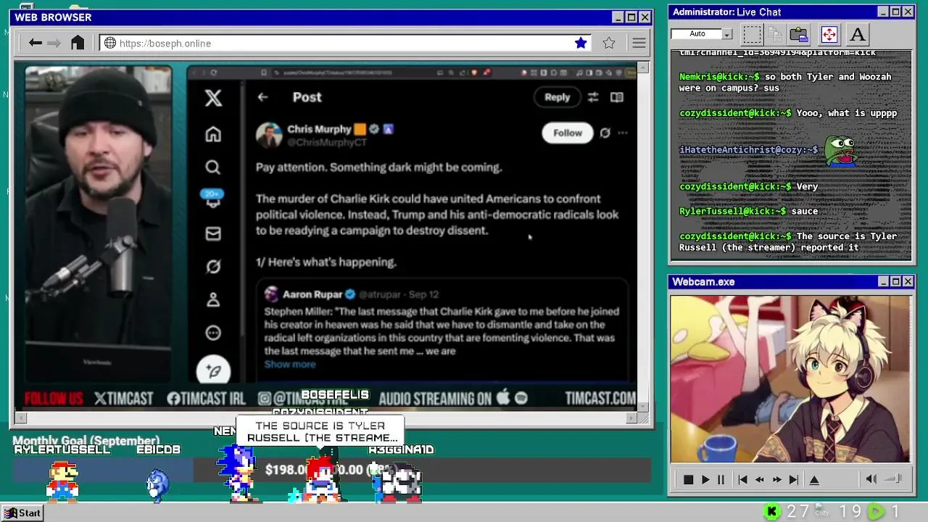Click the compose post feather button
The width and height of the screenshot is (928, 522).
tap(213, 371)
